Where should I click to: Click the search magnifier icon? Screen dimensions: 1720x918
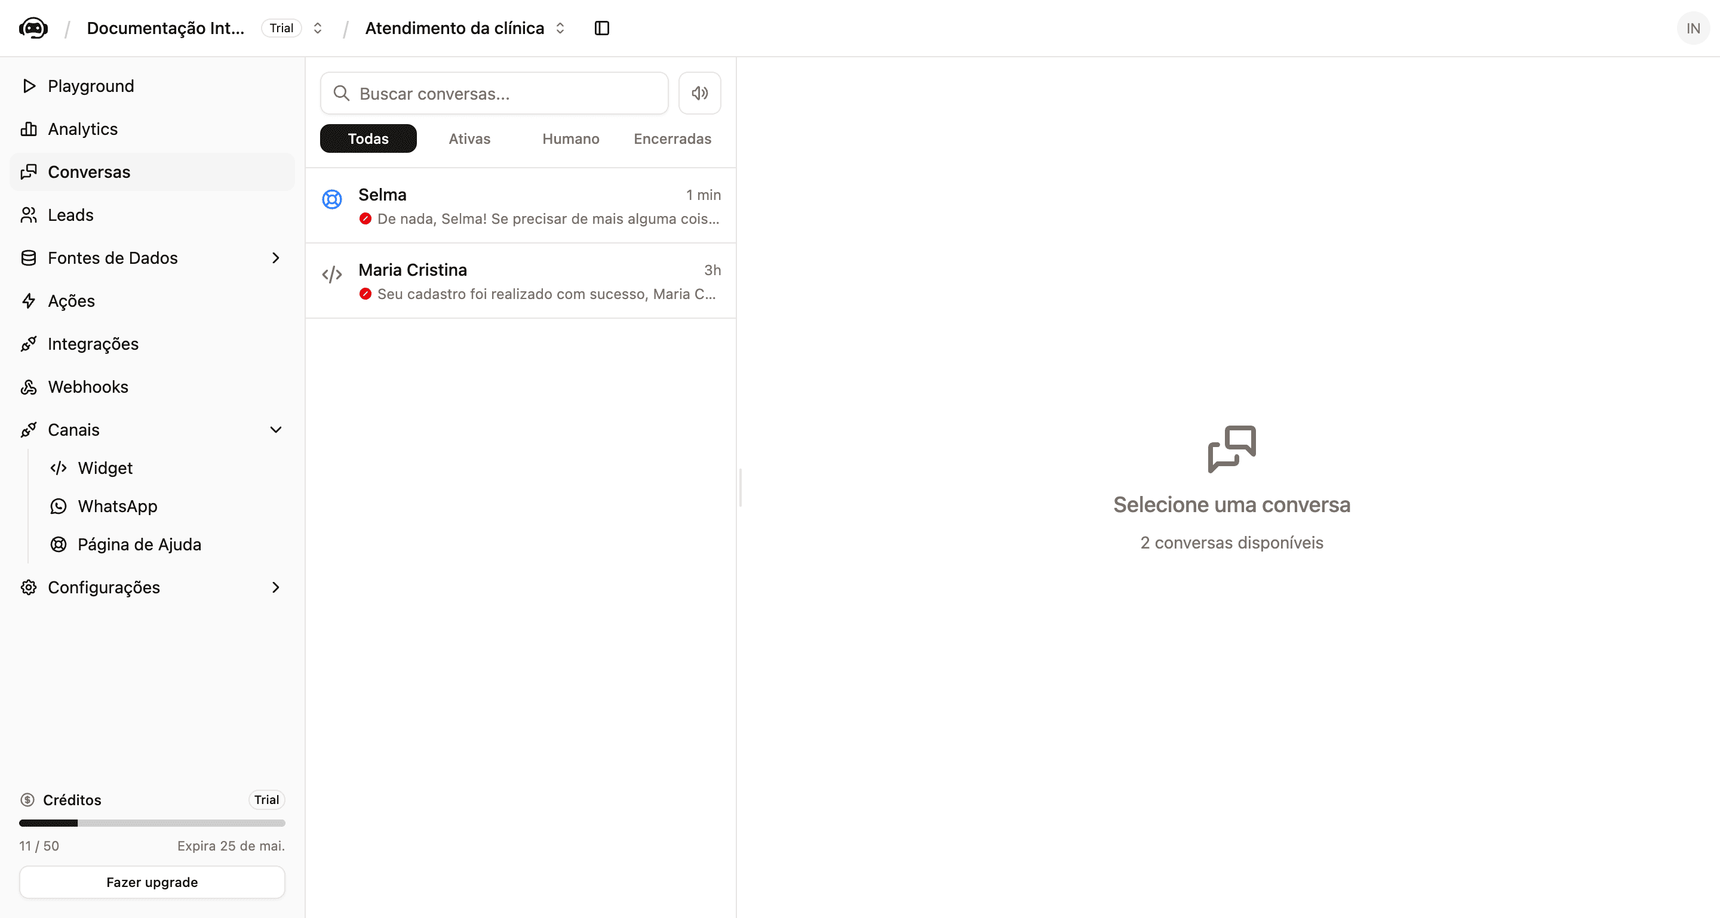click(341, 93)
